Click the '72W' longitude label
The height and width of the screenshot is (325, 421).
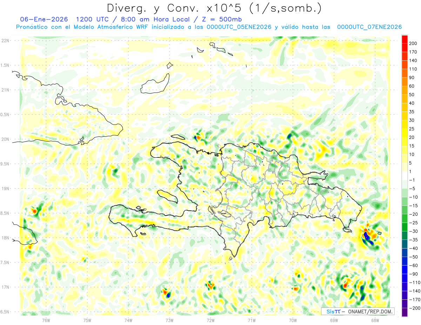pyautogui.click(x=210, y=320)
